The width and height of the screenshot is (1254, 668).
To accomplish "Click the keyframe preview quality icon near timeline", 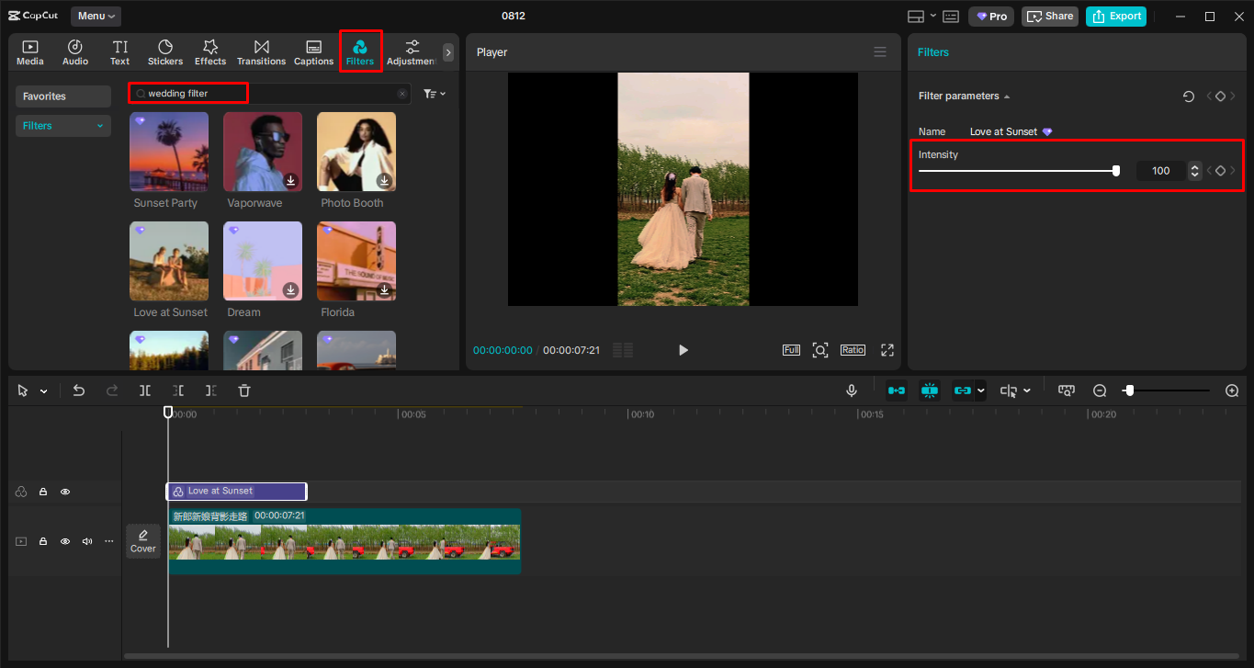I will (x=1066, y=390).
